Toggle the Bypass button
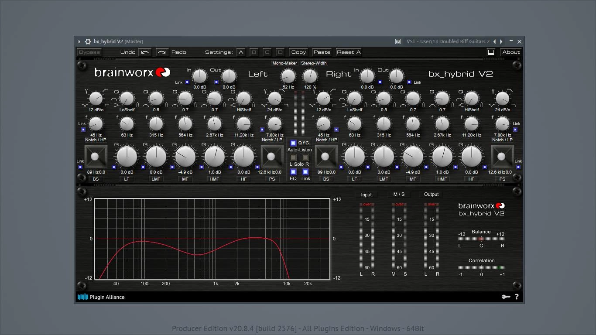This screenshot has width=596, height=335. pyautogui.click(x=89, y=52)
